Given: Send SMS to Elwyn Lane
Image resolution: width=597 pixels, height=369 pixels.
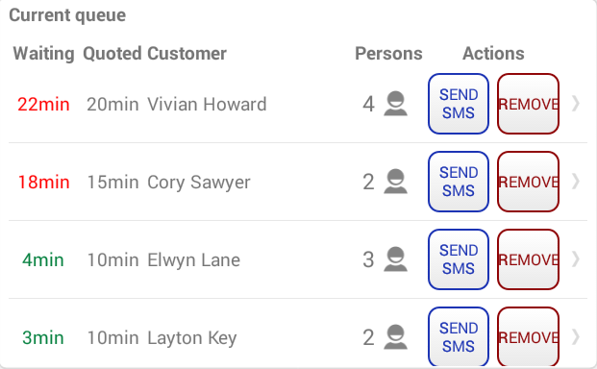Looking at the screenshot, I should 459,259.
